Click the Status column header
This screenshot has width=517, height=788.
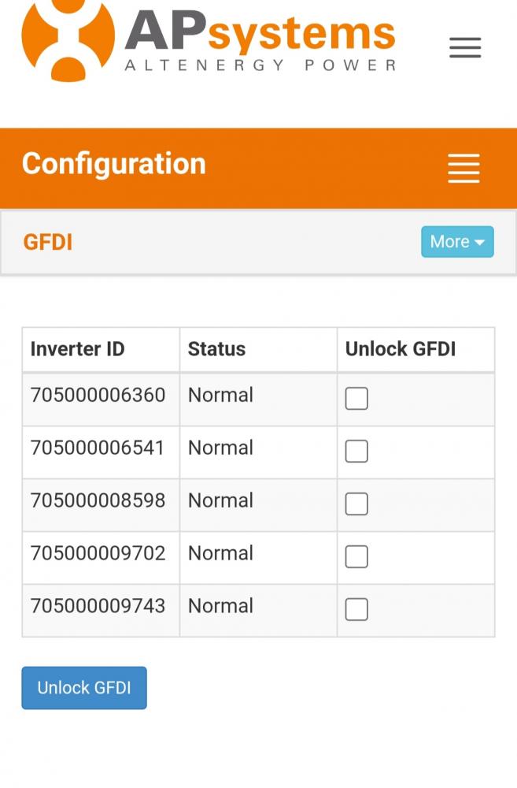pyautogui.click(x=217, y=349)
